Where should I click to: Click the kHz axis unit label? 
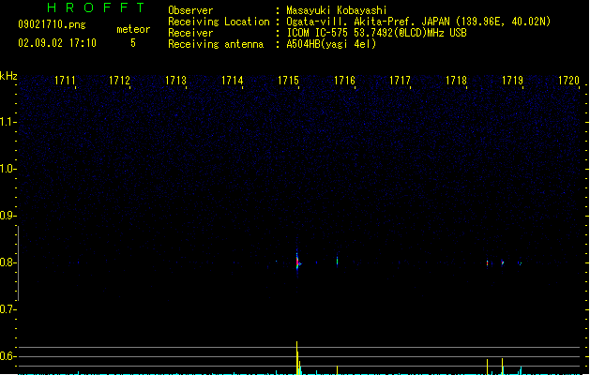pyautogui.click(x=8, y=76)
